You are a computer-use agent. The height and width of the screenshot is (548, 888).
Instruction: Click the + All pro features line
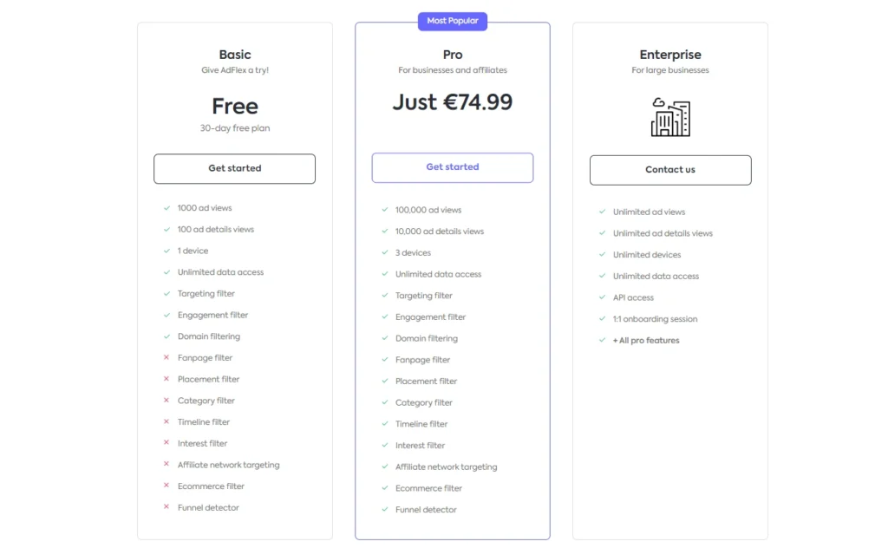pos(648,340)
